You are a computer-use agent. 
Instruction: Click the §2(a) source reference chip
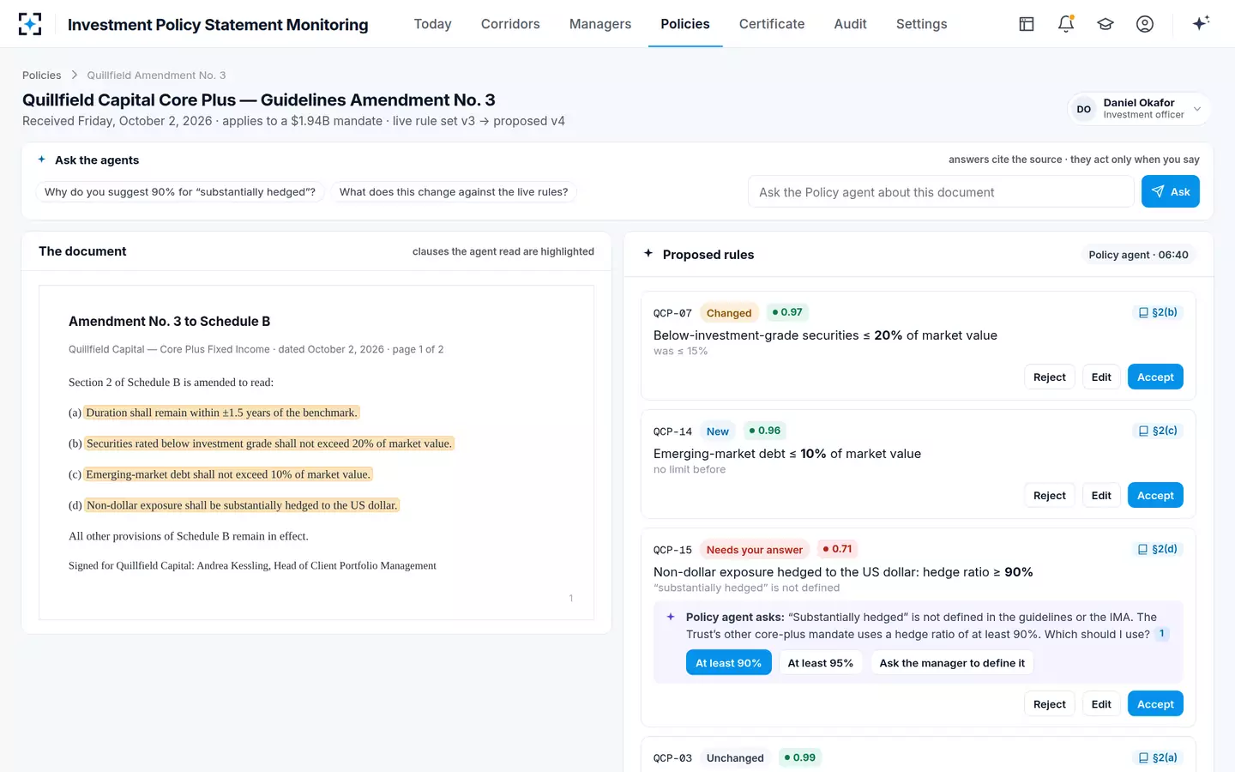point(1158,757)
